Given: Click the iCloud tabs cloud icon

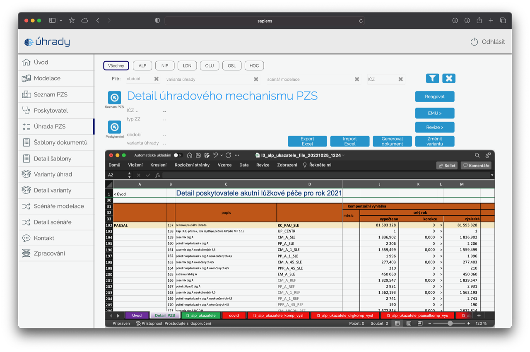Looking at the screenshot, I should click(85, 20).
